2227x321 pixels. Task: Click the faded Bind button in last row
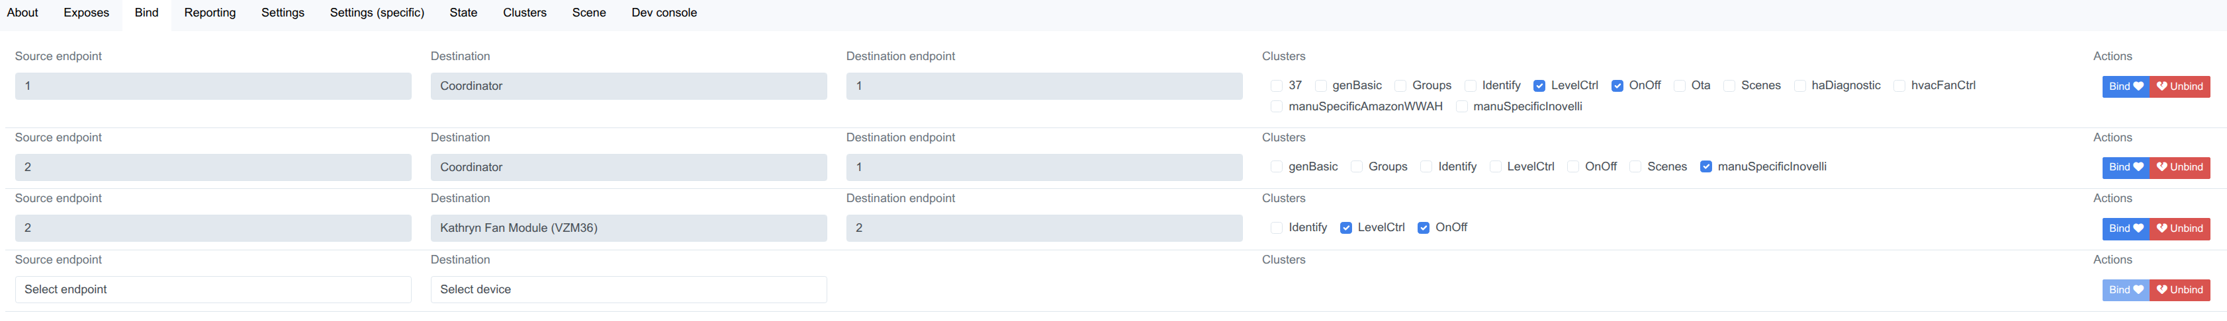[2125, 290]
